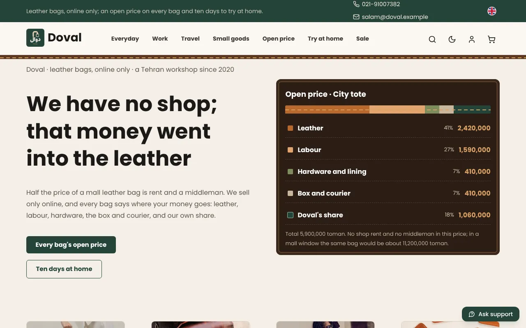This screenshot has height=328, width=526.
Task: Click the Labour segment of price bar
Action: pos(397,109)
